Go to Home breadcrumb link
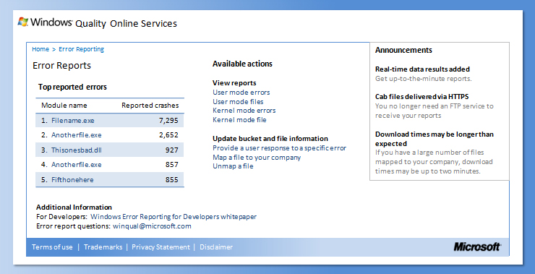This screenshot has width=535, height=274. tap(40, 49)
